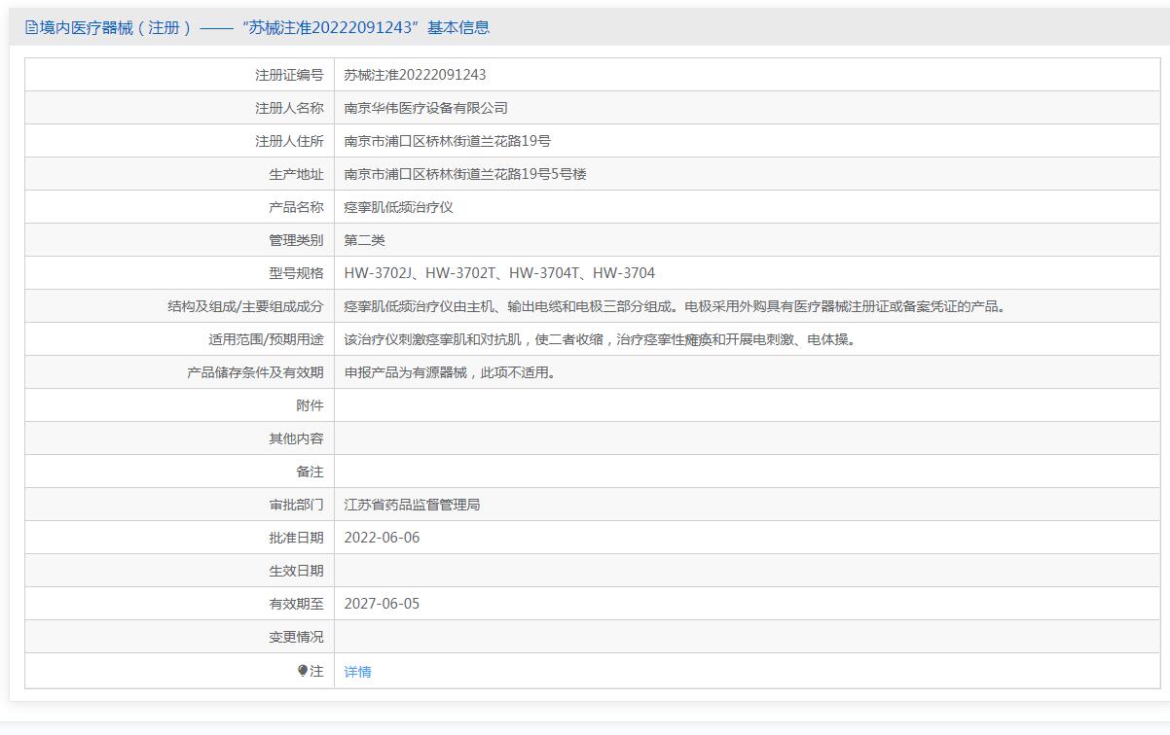
Task: Click the 附件 row label
Action: point(310,405)
